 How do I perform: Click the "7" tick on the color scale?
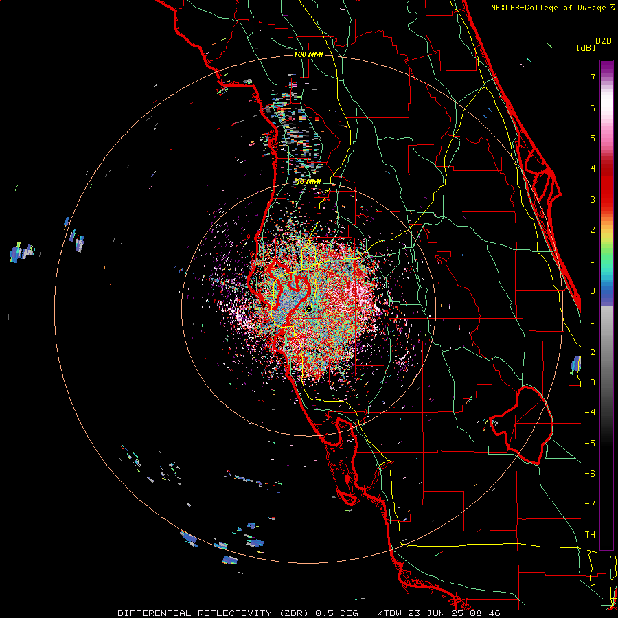(x=593, y=77)
